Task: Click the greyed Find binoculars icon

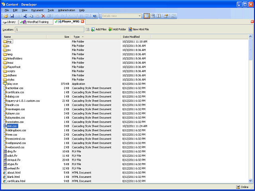Action: pyautogui.click(x=81, y=16)
